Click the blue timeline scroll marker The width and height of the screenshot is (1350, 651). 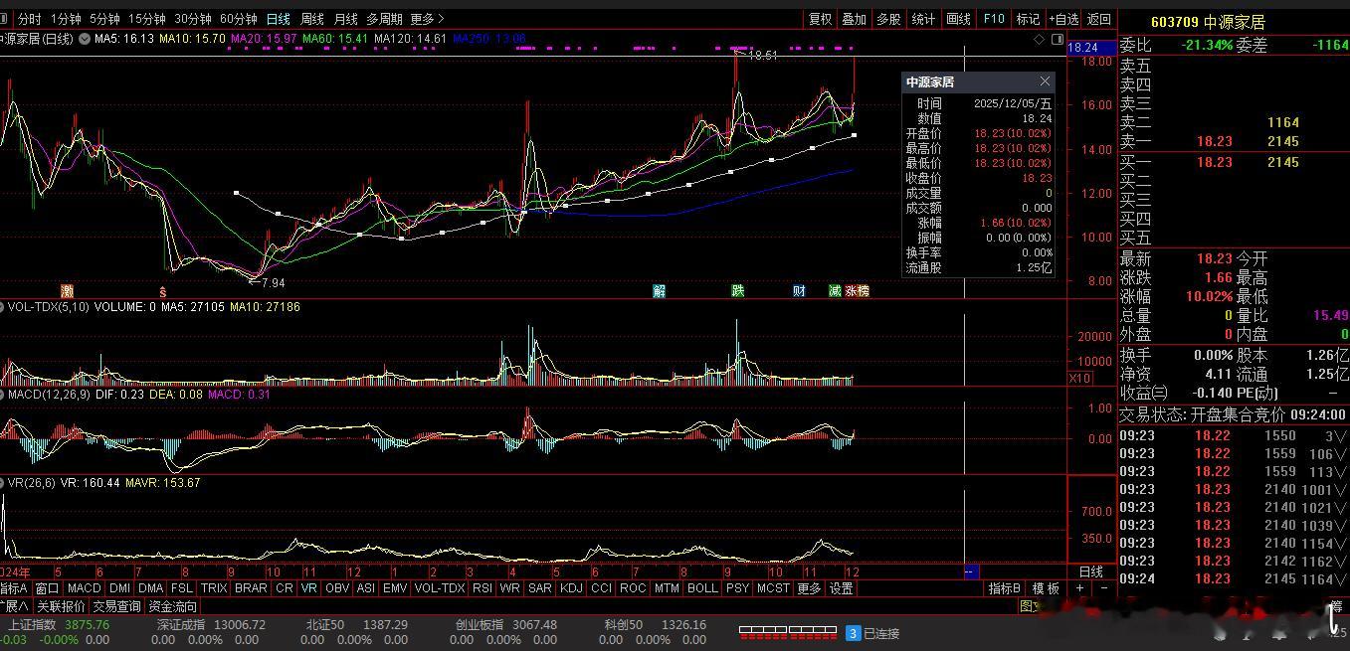[970, 571]
